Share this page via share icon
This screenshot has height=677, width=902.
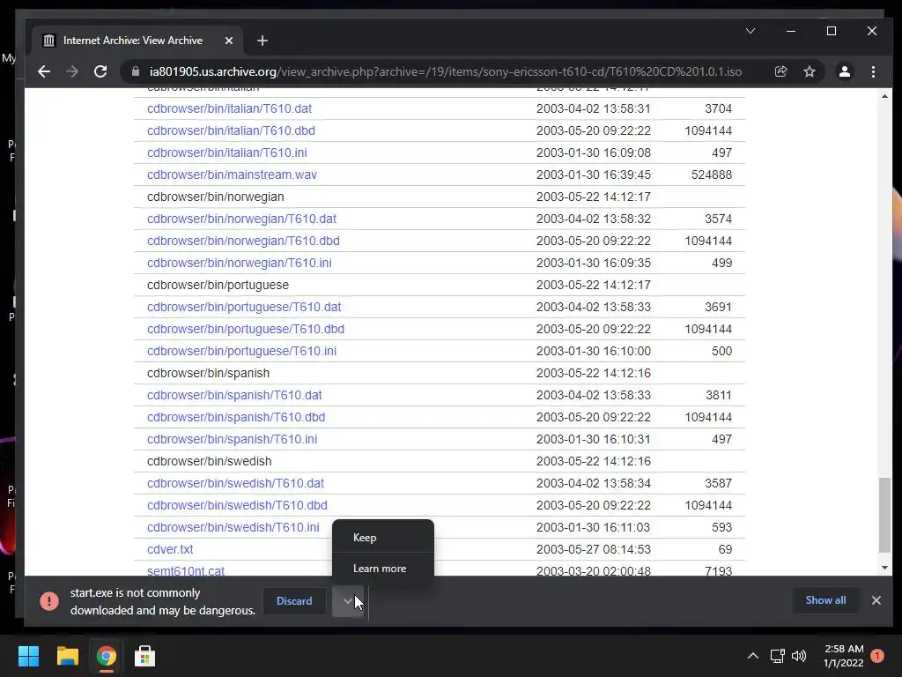[780, 71]
